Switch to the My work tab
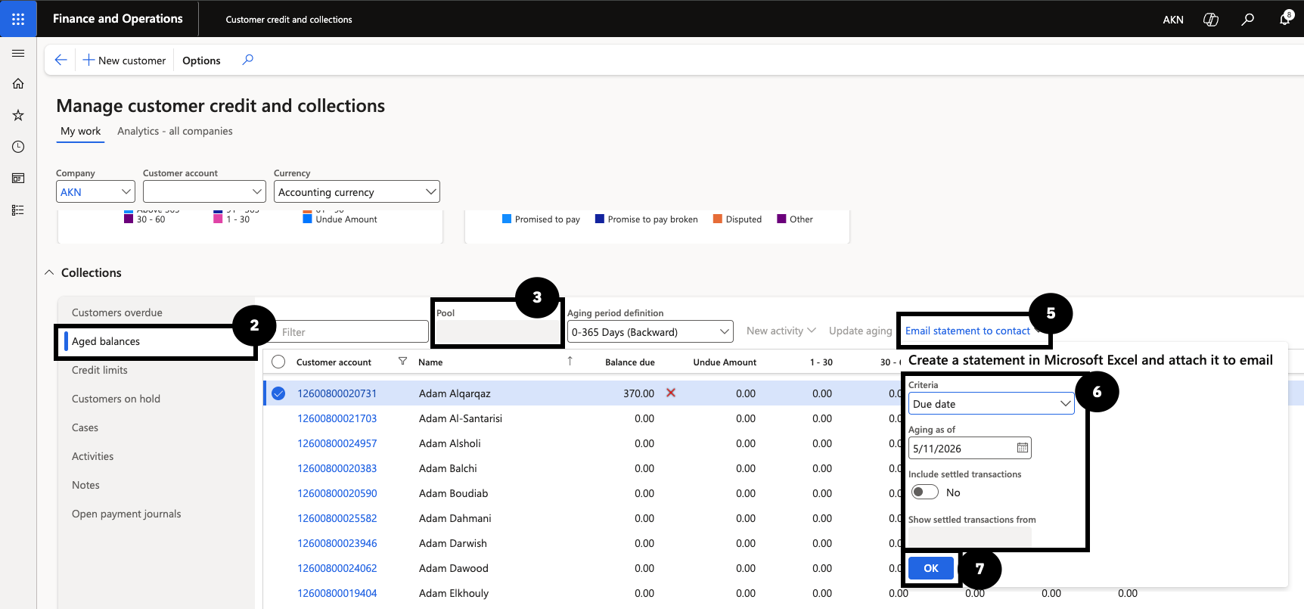1304x609 pixels. tap(80, 131)
